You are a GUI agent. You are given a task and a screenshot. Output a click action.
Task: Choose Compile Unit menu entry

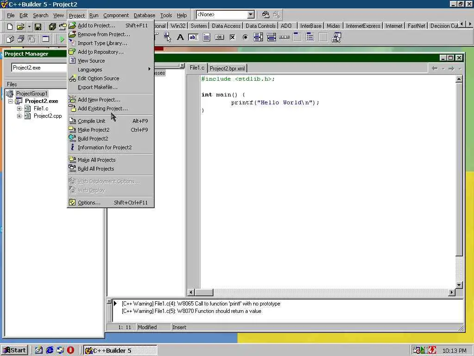point(110,121)
